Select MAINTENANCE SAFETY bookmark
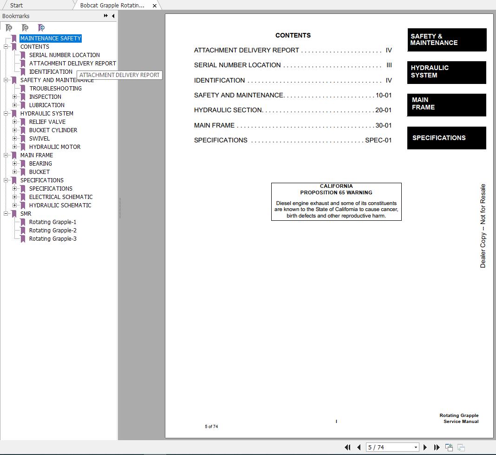The width and height of the screenshot is (496, 455). (51, 38)
